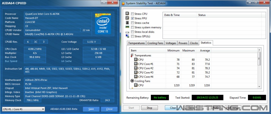
Task: Click the QuadCore Intel Core i5-4670K processor field
Action: coord(58,14)
